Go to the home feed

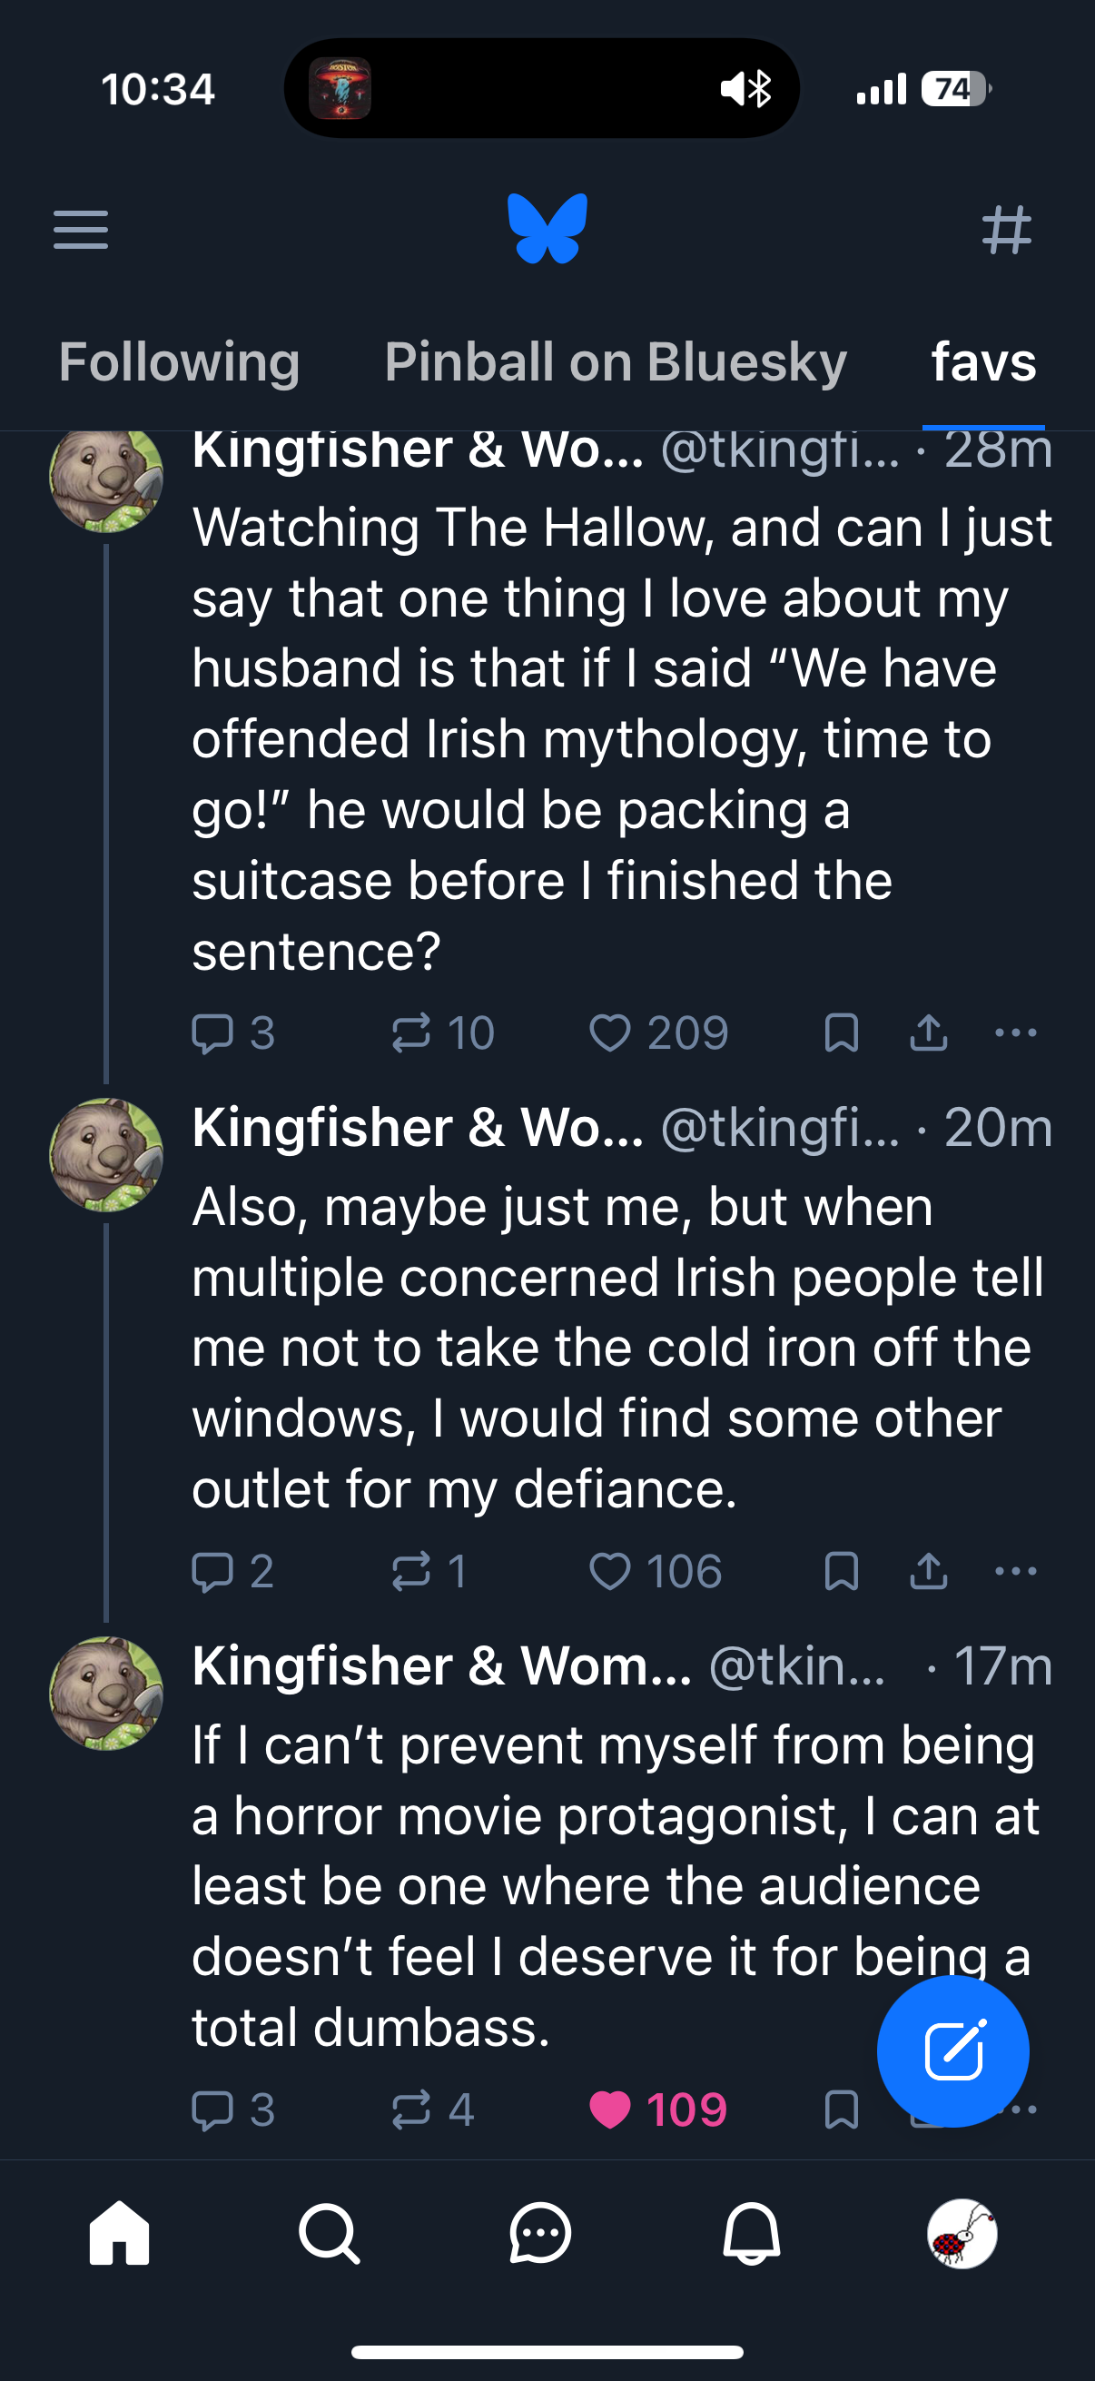click(119, 2234)
